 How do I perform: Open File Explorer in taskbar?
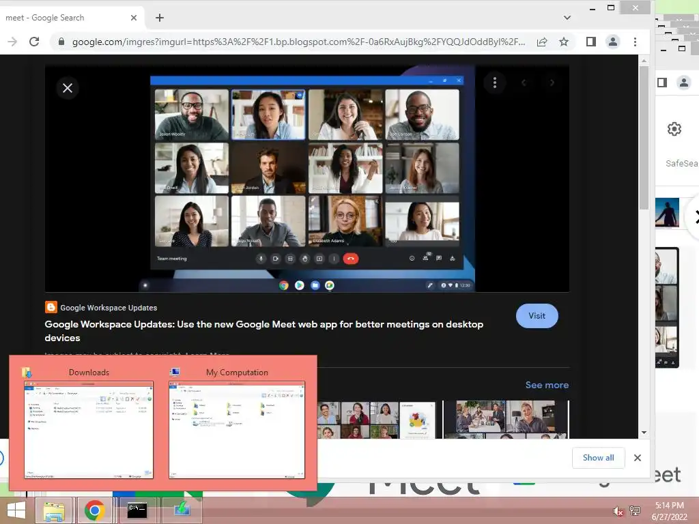(54, 510)
